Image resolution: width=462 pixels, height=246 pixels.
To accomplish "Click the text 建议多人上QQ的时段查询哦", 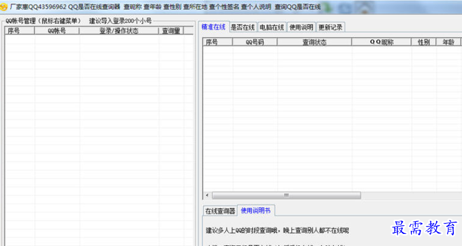I will pyautogui.click(x=242, y=230).
